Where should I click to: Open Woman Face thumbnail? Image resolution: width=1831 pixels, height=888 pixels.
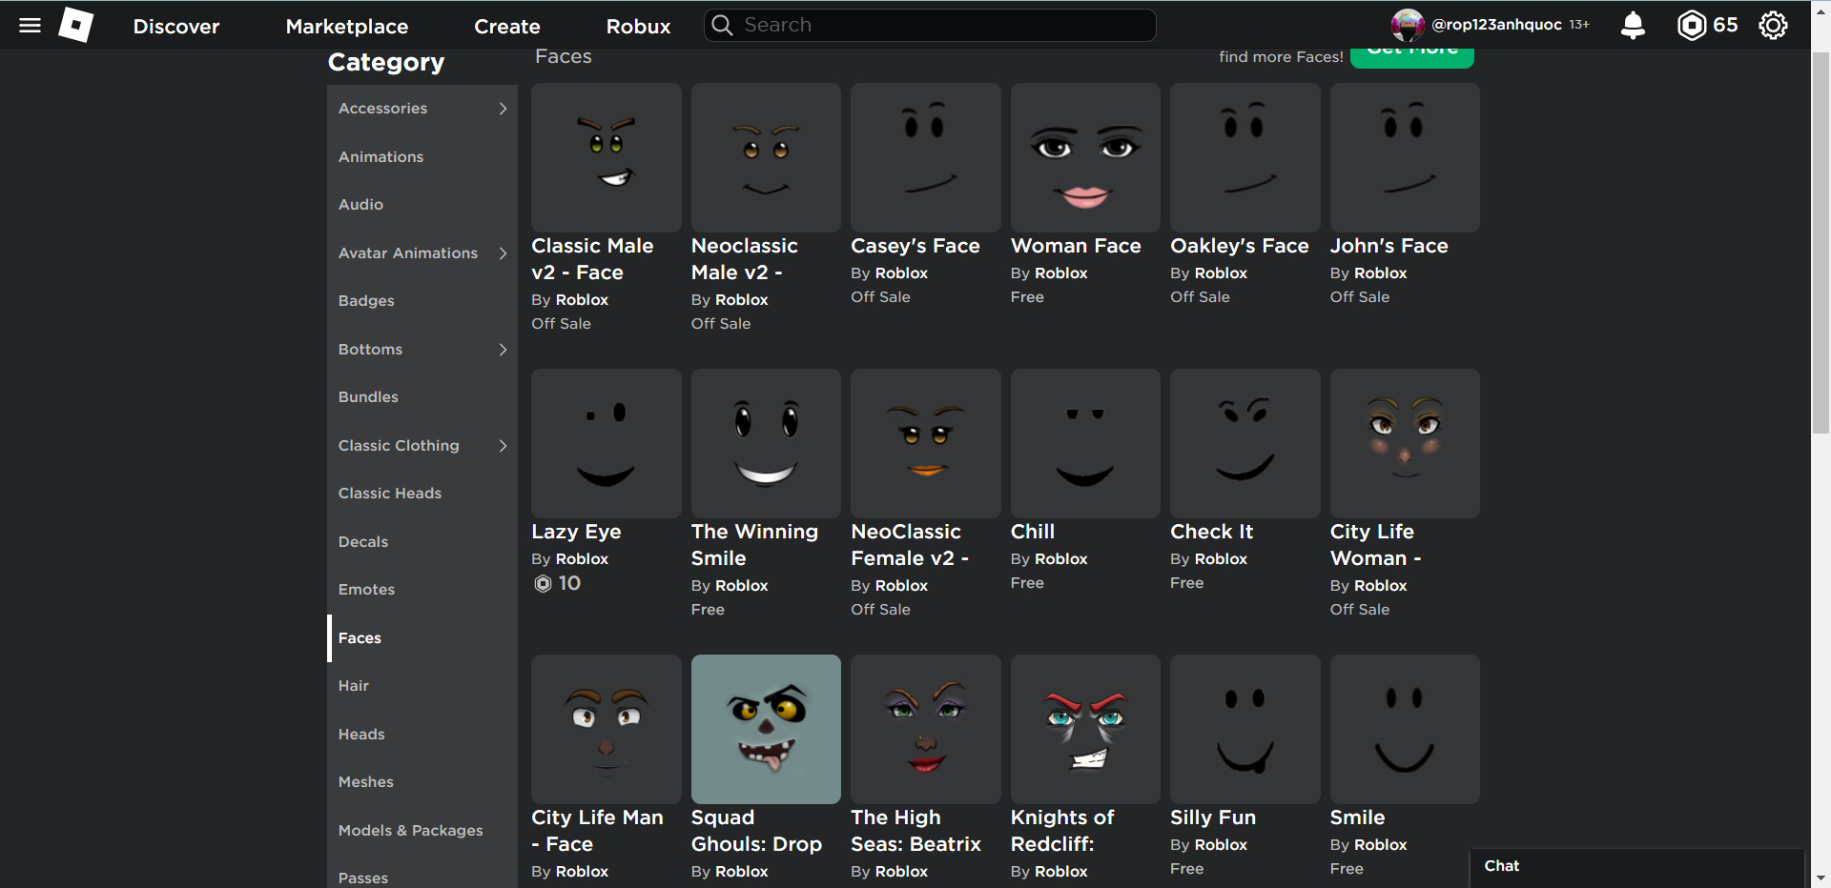[1085, 157]
